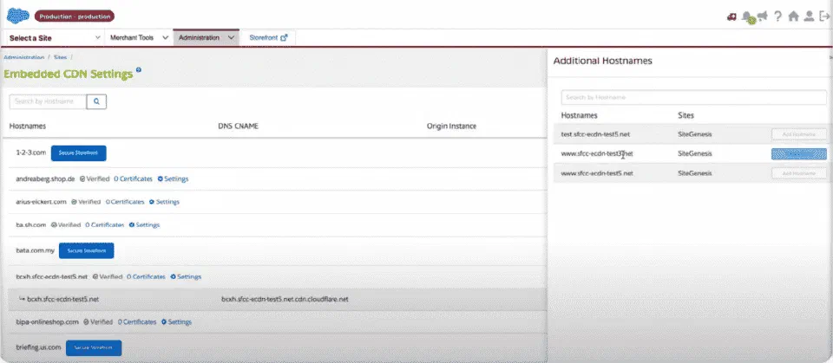Go to home via house icon
The width and height of the screenshot is (833, 363).
[793, 16]
